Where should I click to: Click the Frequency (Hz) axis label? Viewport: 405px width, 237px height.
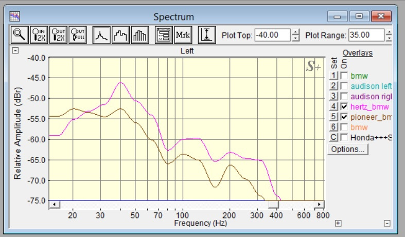tap(200, 223)
